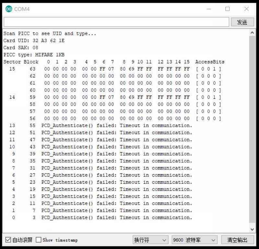
Task: Click the 清空输出 clear output button
Action: click(237, 240)
